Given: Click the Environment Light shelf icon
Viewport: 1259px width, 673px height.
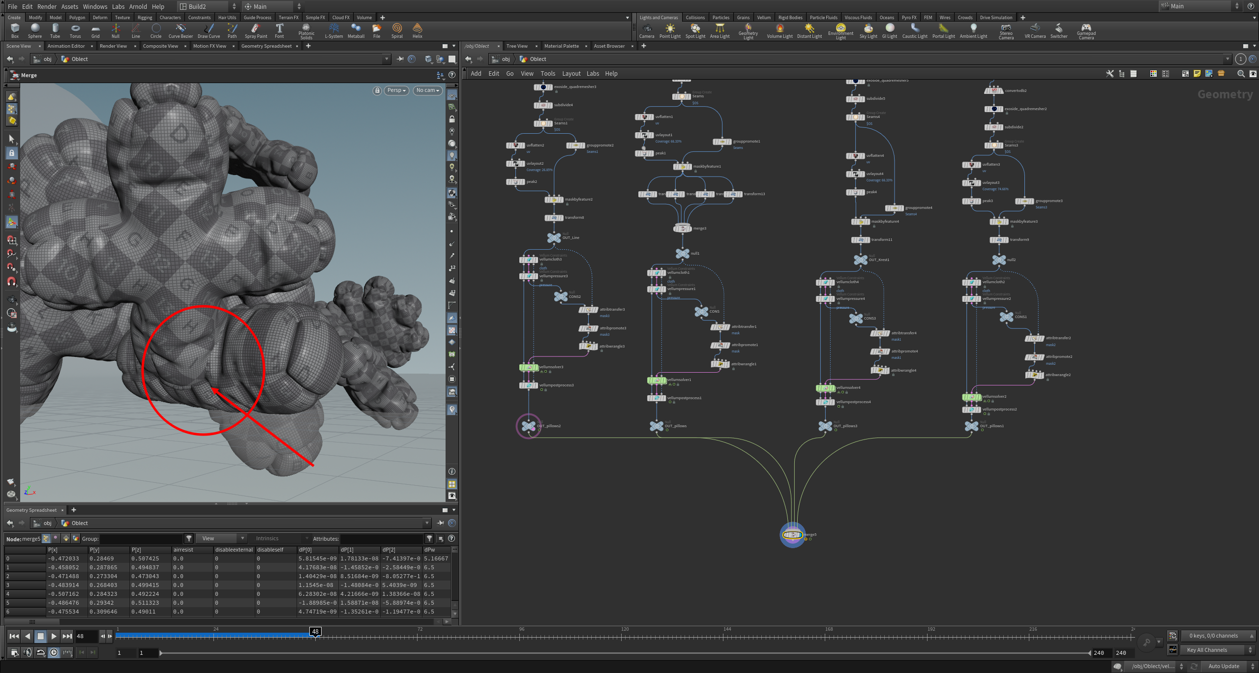Looking at the screenshot, I should tap(840, 31).
